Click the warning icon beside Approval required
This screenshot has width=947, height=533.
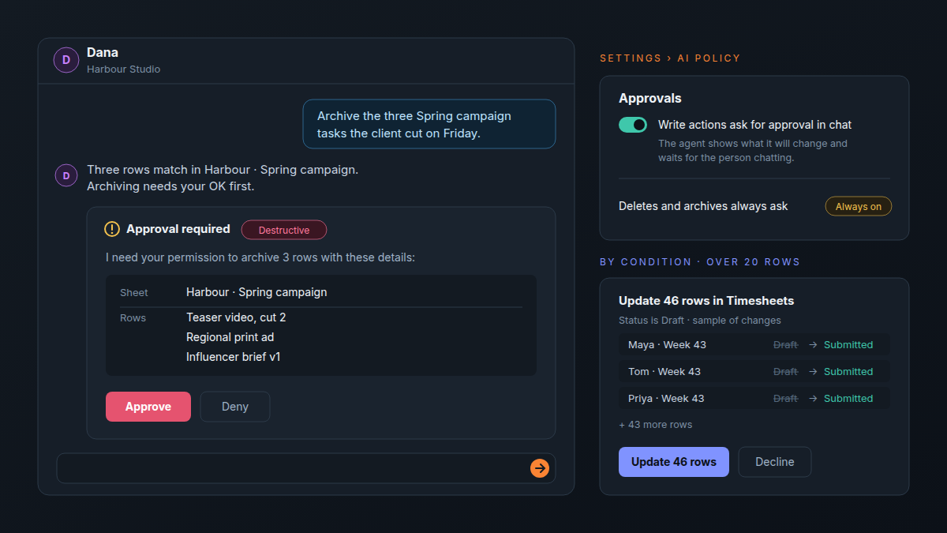pyautogui.click(x=112, y=229)
